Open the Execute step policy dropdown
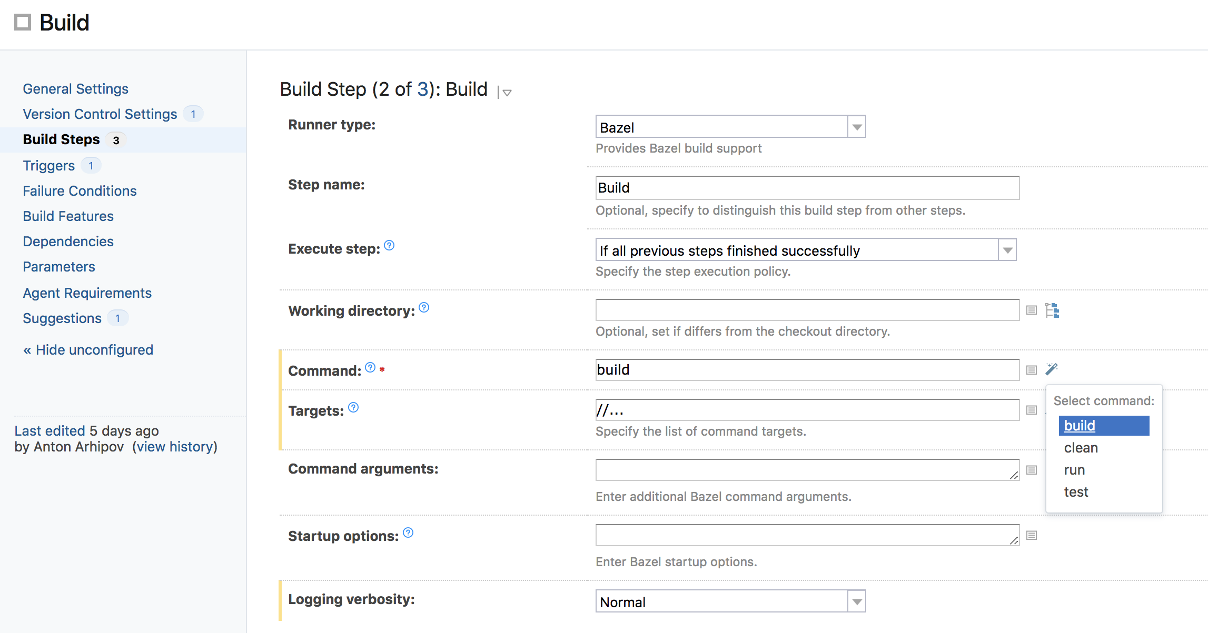 [1006, 249]
